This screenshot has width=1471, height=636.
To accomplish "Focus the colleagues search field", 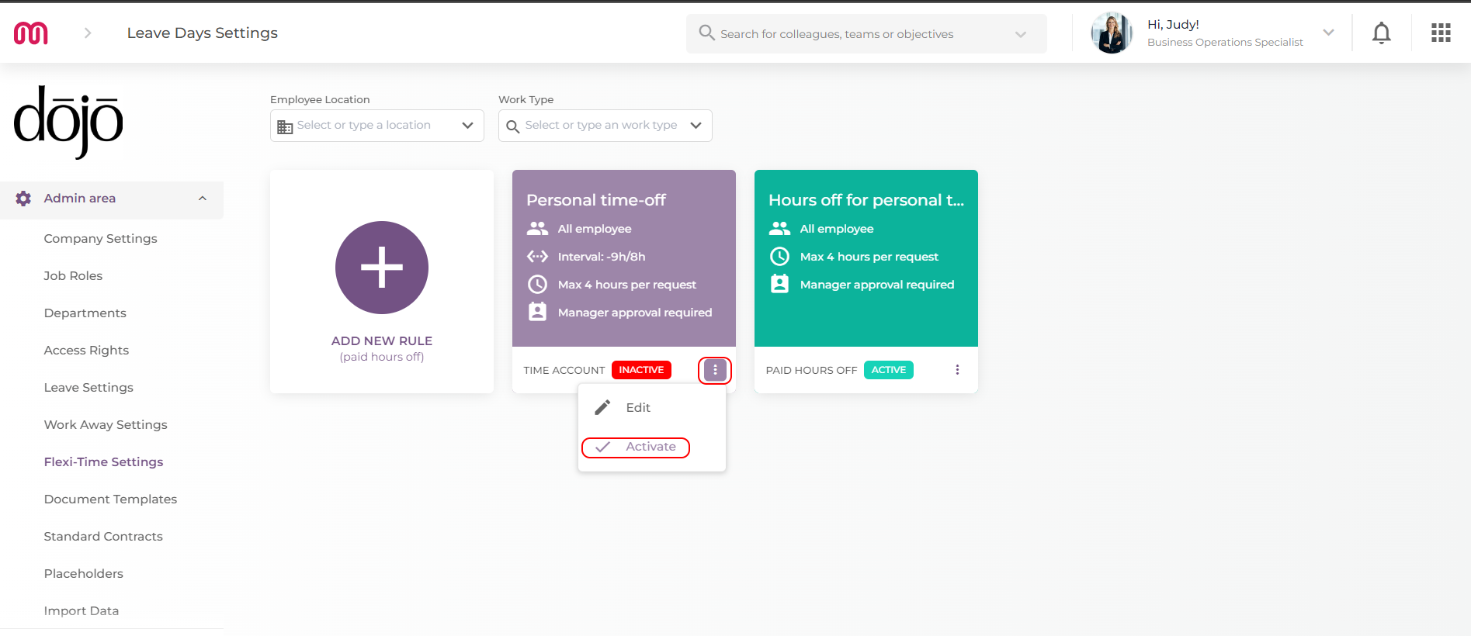I will click(866, 33).
